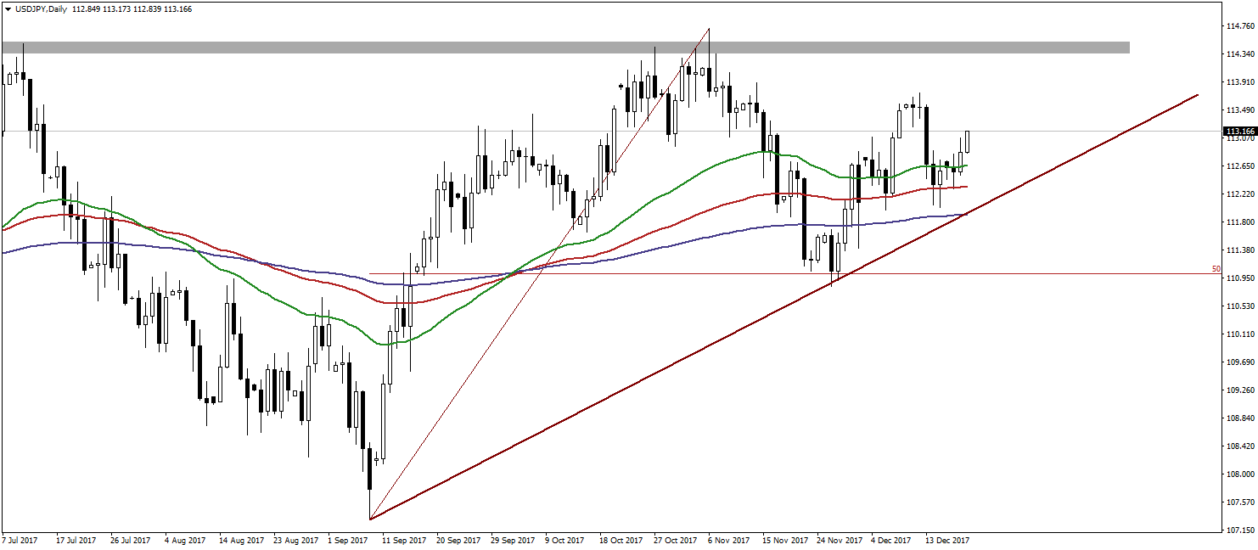This screenshot has width=1258, height=550.
Task: Click the 114.340 price axis label
Action: (1240, 54)
